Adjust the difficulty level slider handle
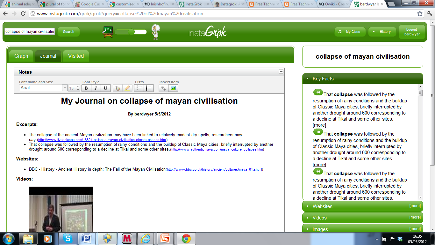Viewport: 435px width, 245px height. (x=131, y=32)
